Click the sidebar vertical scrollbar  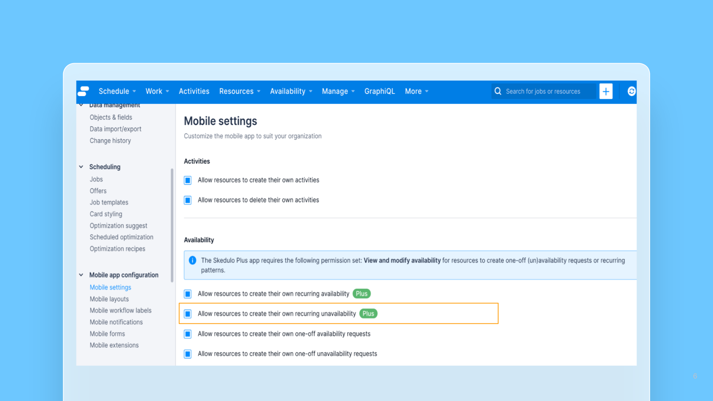(172, 225)
